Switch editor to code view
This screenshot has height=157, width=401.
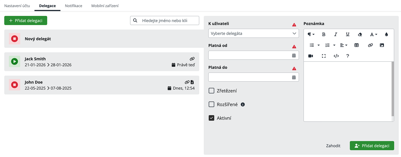click(336, 56)
